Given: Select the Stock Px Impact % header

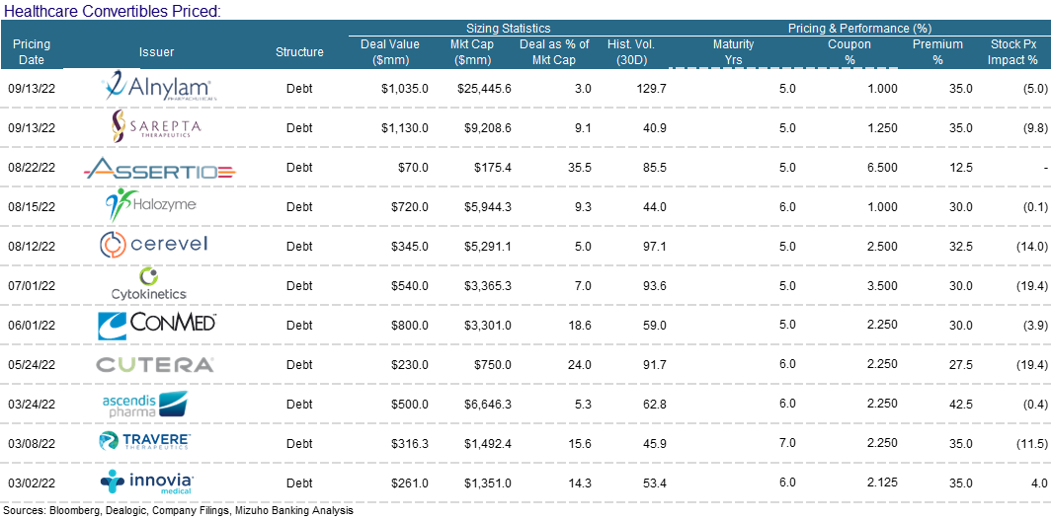Looking at the screenshot, I should pos(1012,52).
